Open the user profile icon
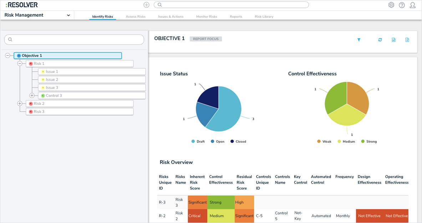422x223 pixels. 413,5
